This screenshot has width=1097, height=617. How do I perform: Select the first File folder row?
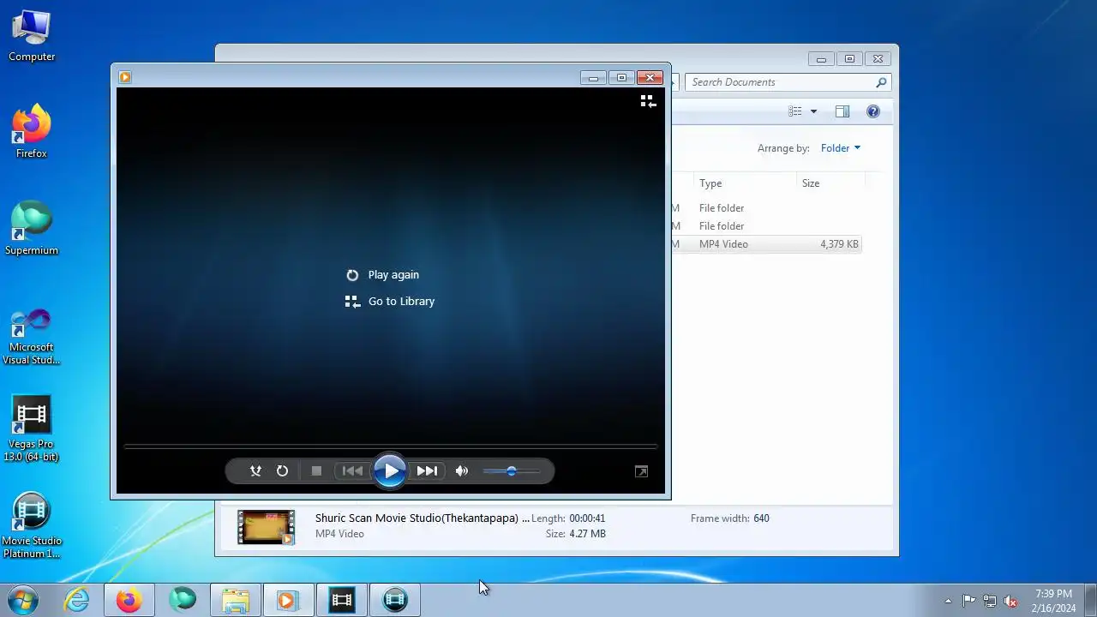(766, 208)
